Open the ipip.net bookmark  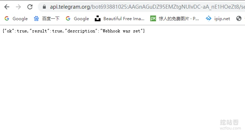[218, 19]
